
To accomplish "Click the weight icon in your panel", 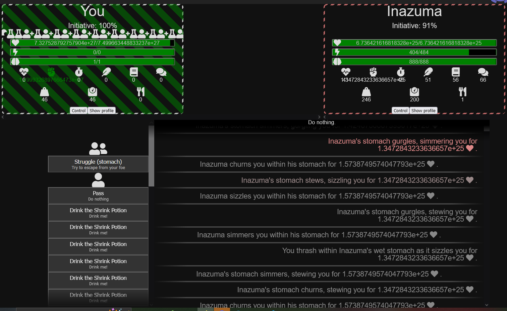I will pyautogui.click(x=45, y=92).
